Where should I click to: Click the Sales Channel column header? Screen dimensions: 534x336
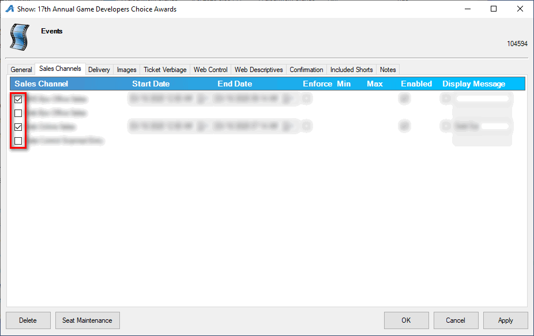click(41, 84)
